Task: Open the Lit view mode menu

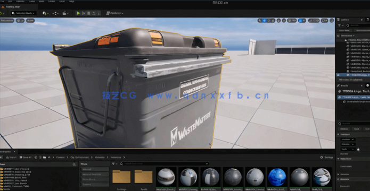Action: click(x=20, y=21)
